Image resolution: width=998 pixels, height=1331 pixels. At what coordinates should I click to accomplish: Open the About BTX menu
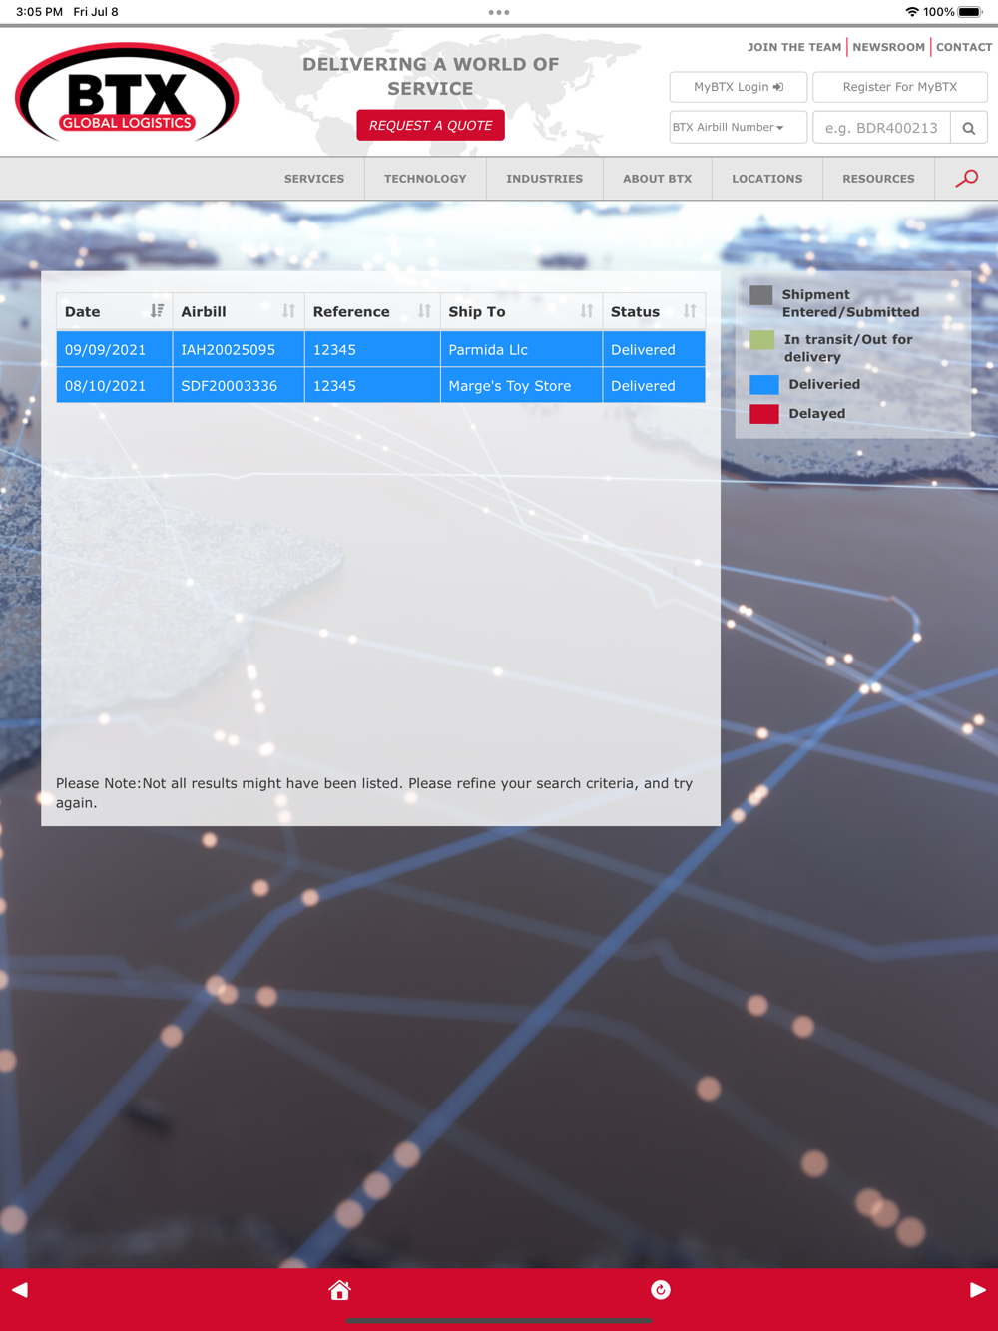pos(658,179)
